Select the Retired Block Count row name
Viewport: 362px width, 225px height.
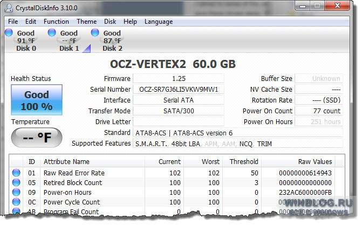[x=73, y=183]
